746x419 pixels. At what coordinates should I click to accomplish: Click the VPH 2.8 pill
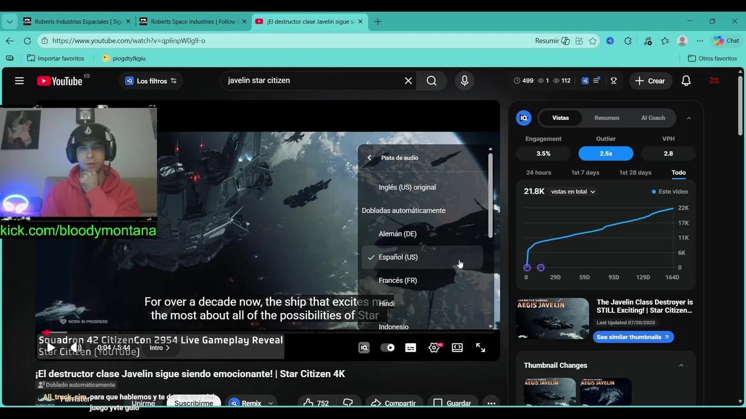(x=668, y=154)
